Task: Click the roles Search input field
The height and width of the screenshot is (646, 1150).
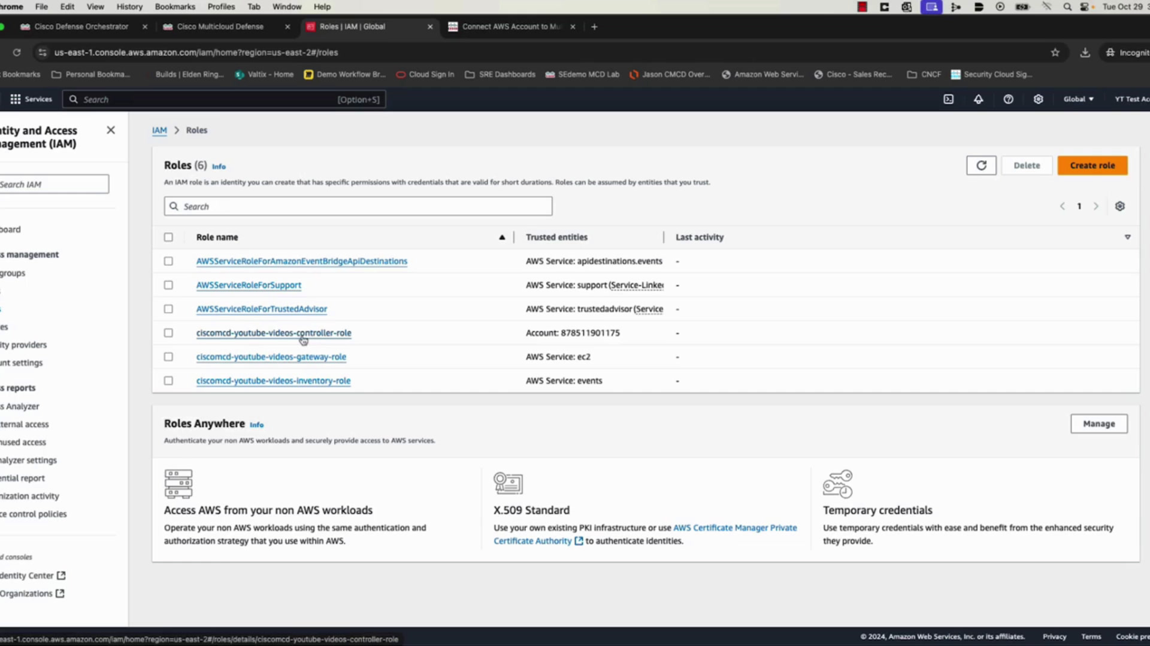Action: click(x=358, y=206)
